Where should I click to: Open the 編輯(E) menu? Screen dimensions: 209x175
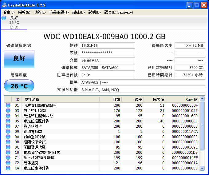pos(24,12)
